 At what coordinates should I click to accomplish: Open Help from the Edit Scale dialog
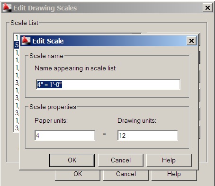(x=169, y=161)
